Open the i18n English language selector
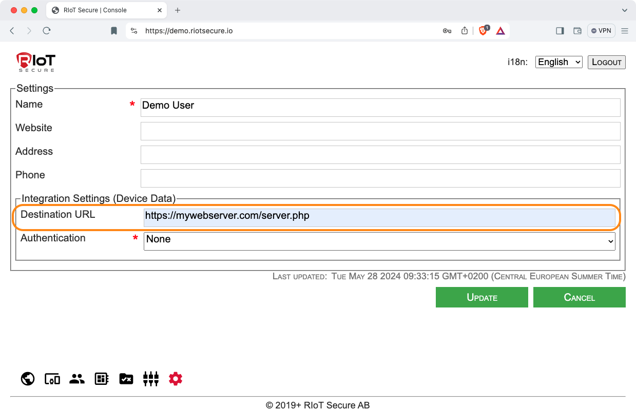This screenshot has width=636, height=411. tap(558, 62)
